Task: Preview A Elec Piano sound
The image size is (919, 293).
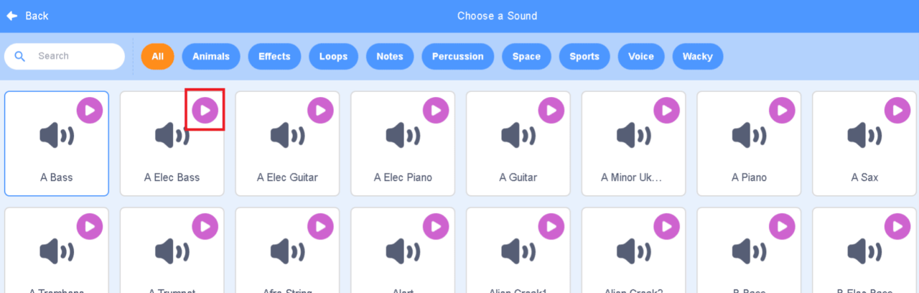Action: 436,110
